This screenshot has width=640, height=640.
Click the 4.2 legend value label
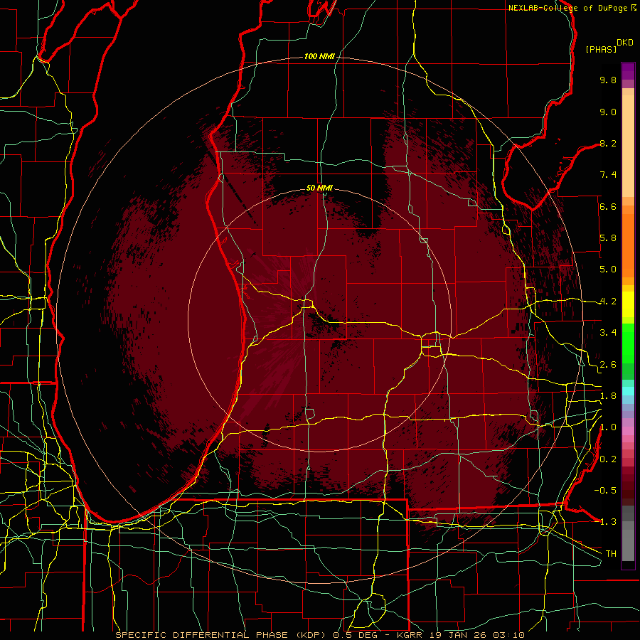pyautogui.click(x=608, y=302)
